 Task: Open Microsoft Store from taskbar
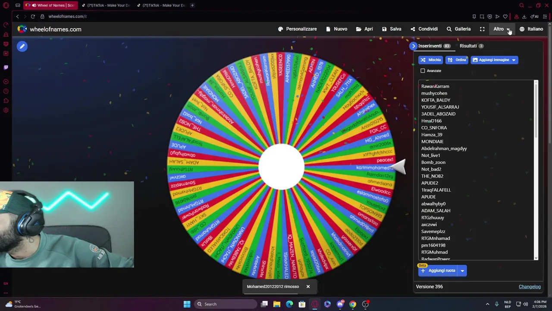click(x=302, y=304)
